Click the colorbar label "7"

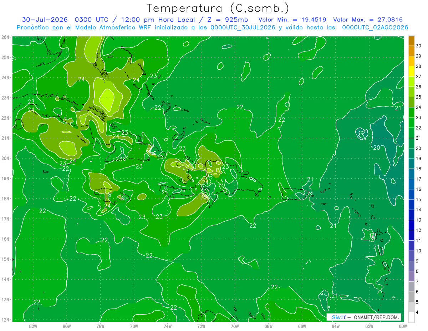tap(417, 281)
